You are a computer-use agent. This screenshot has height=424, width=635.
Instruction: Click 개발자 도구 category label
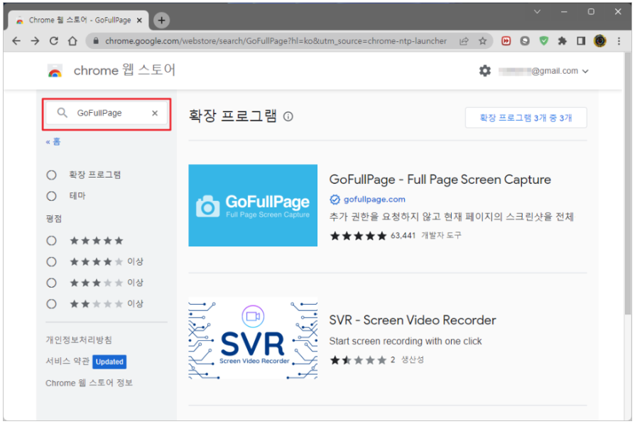[441, 236]
